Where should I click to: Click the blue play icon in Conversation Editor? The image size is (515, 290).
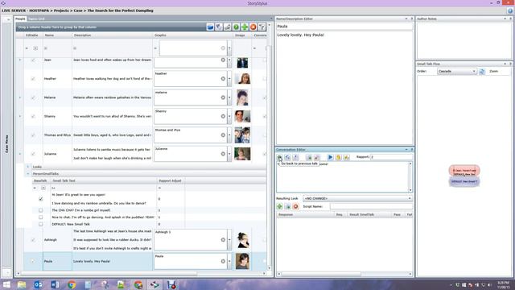[x=330, y=158]
